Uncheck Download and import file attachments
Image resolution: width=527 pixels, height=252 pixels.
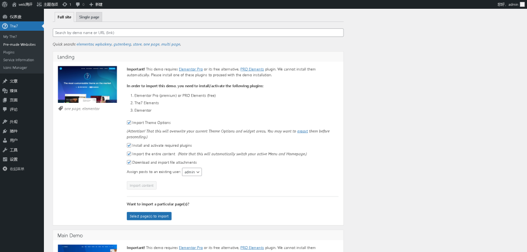[x=129, y=162]
